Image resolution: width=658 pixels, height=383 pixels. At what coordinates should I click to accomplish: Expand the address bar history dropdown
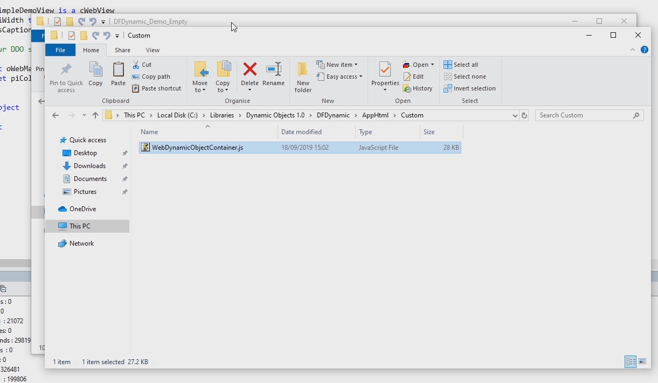pyautogui.click(x=515, y=115)
